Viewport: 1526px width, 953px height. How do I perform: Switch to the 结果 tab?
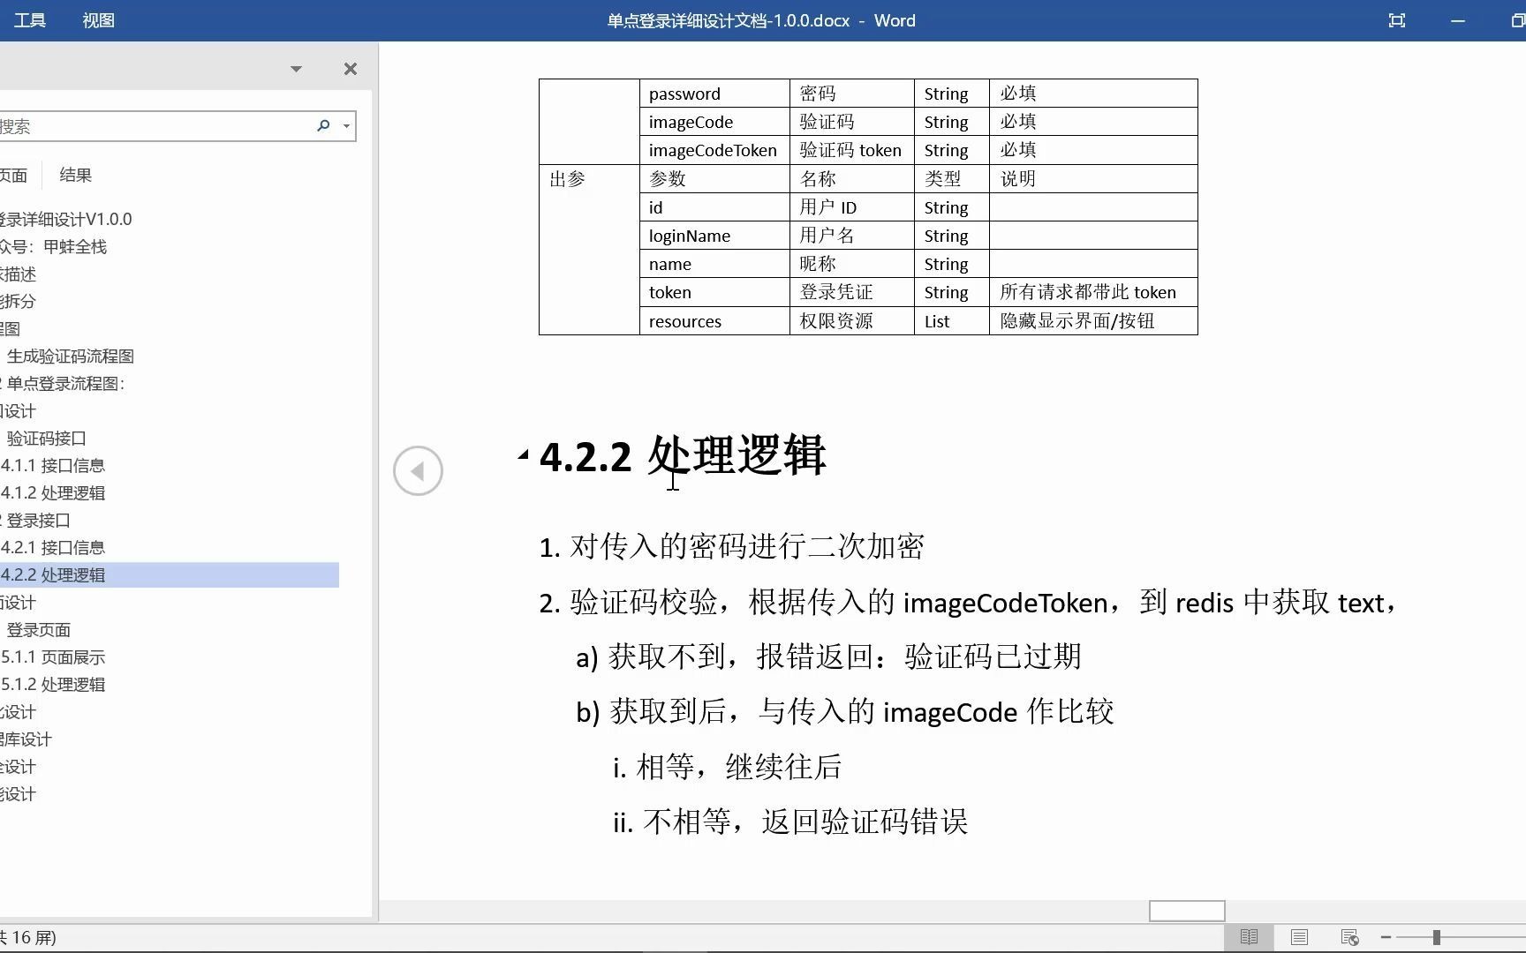pos(76,176)
